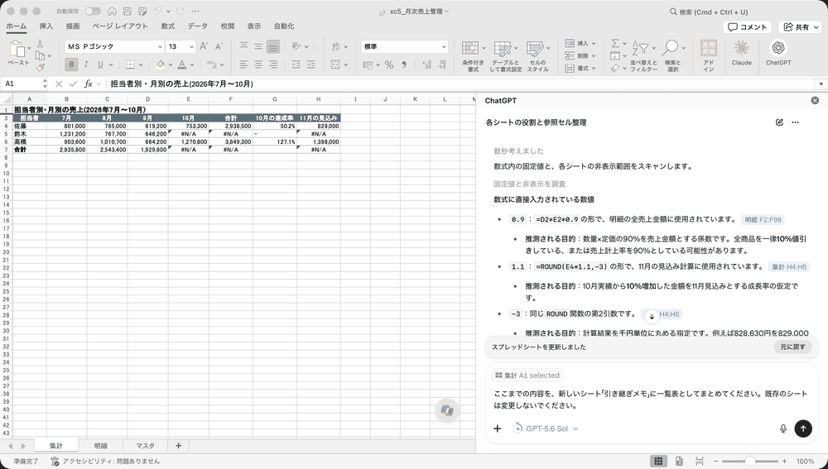The image size is (828, 469).
Task: Toggle the AutoSave (自動保存) switch
Action: click(93, 11)
